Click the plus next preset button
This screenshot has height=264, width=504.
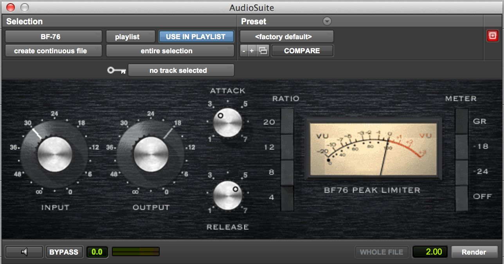coord(252,51)
